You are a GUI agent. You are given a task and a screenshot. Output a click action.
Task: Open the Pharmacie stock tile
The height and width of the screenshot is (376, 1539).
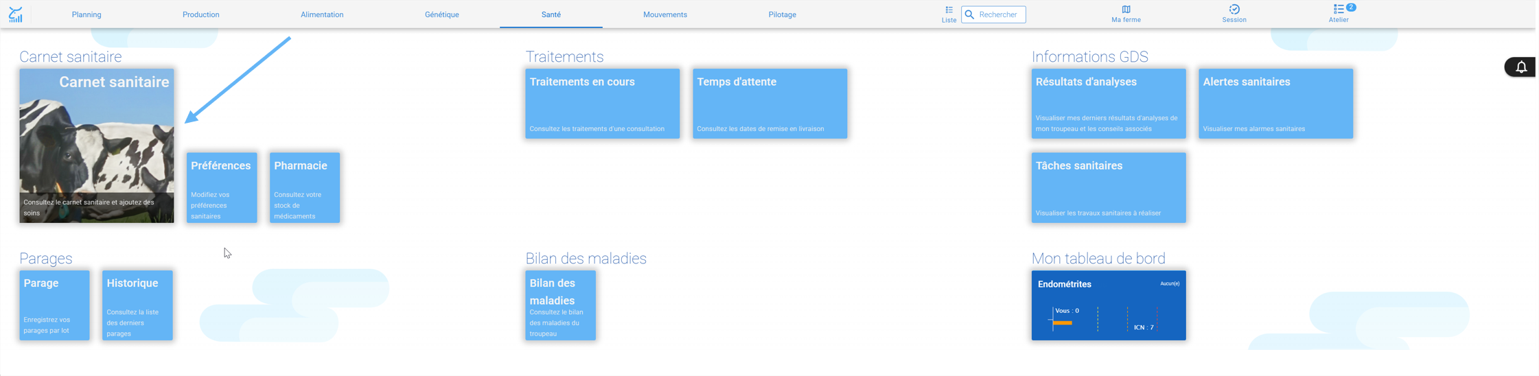click(x=305, y=187)
